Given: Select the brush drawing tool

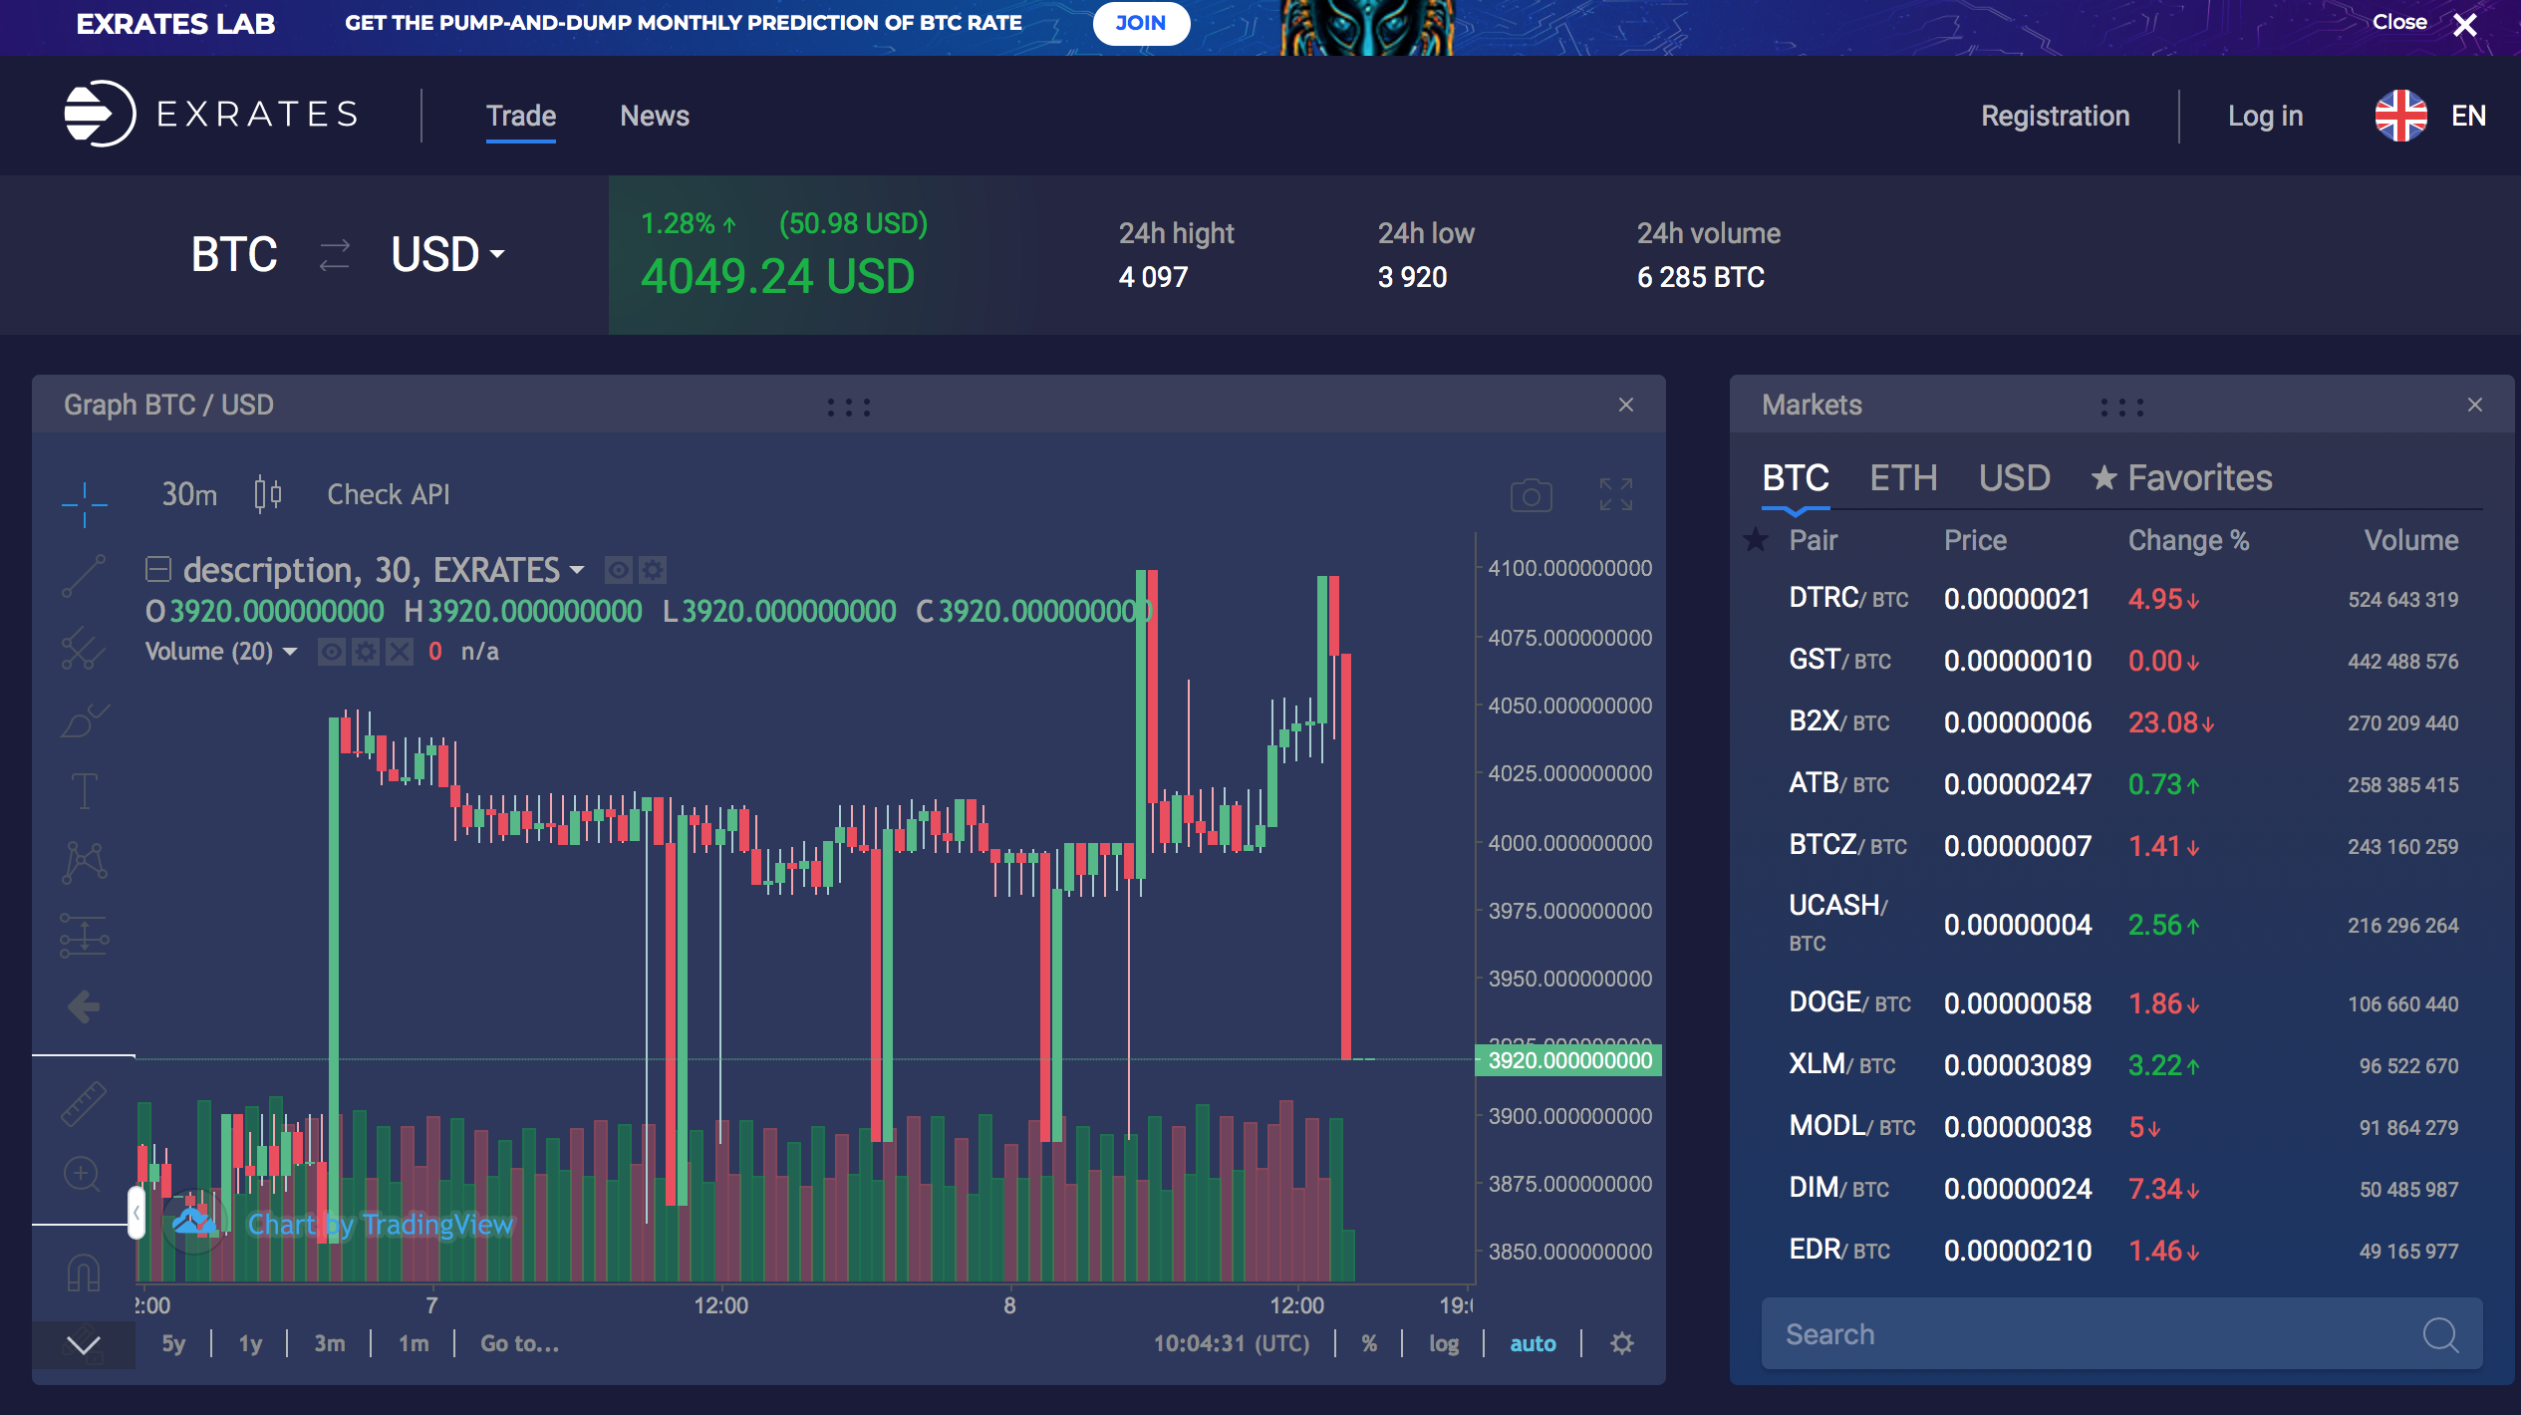Looking at the screenshot, I should 84,719.
